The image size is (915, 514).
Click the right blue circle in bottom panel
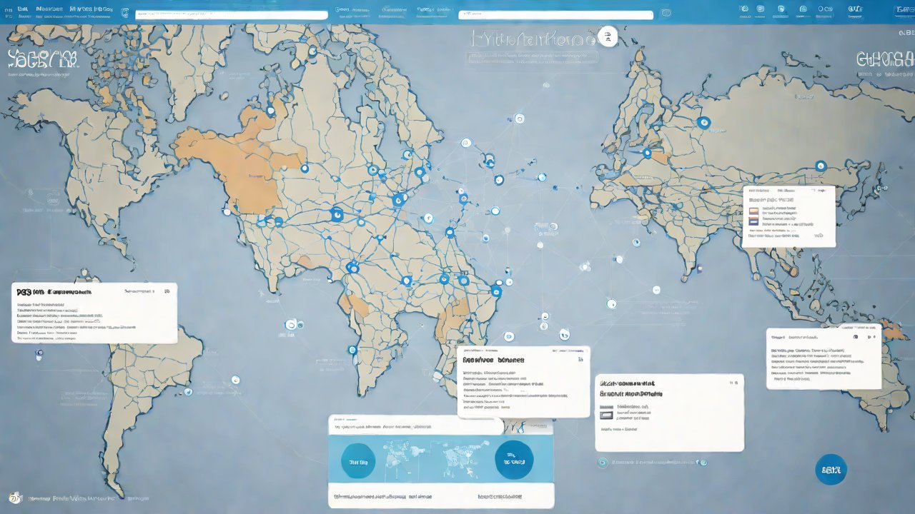coord(514,460)
